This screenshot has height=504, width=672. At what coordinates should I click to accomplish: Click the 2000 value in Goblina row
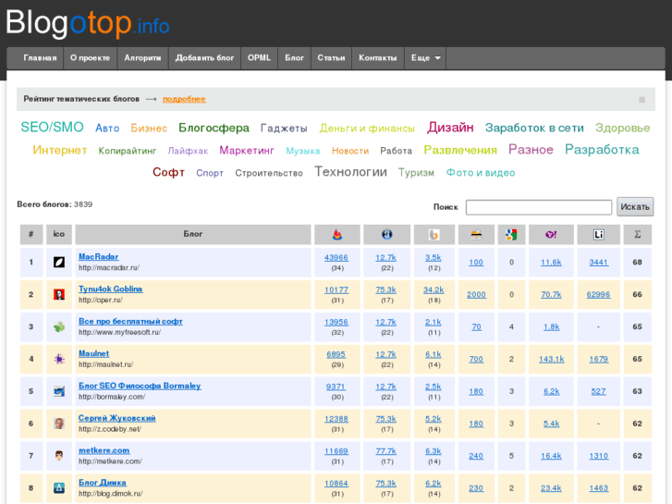(x=476, y=294)
